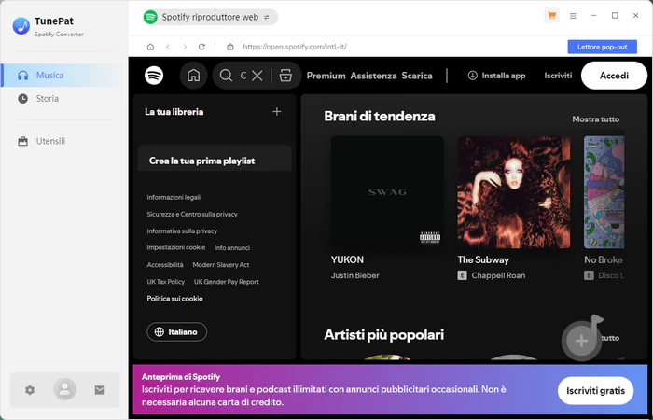653x420 pixels.
Task: Click The Subway song title
Action: click(x=483, y=260)
